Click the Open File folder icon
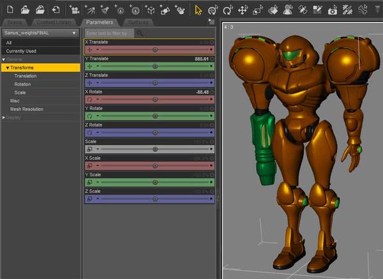Viewport: 383px width, 279px height. pos(24,10)
